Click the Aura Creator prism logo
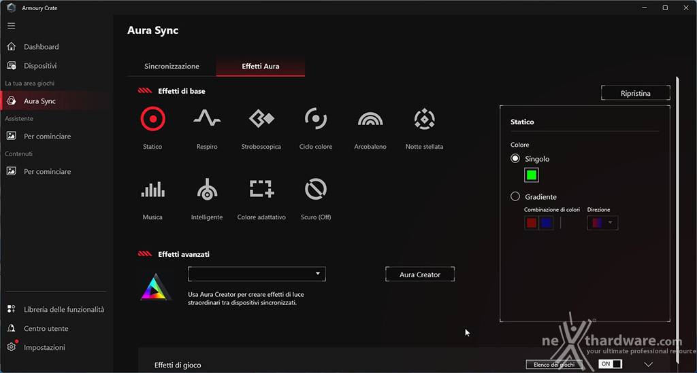The width and height of the screenshot is (697, 373). (x=156, y=287)
